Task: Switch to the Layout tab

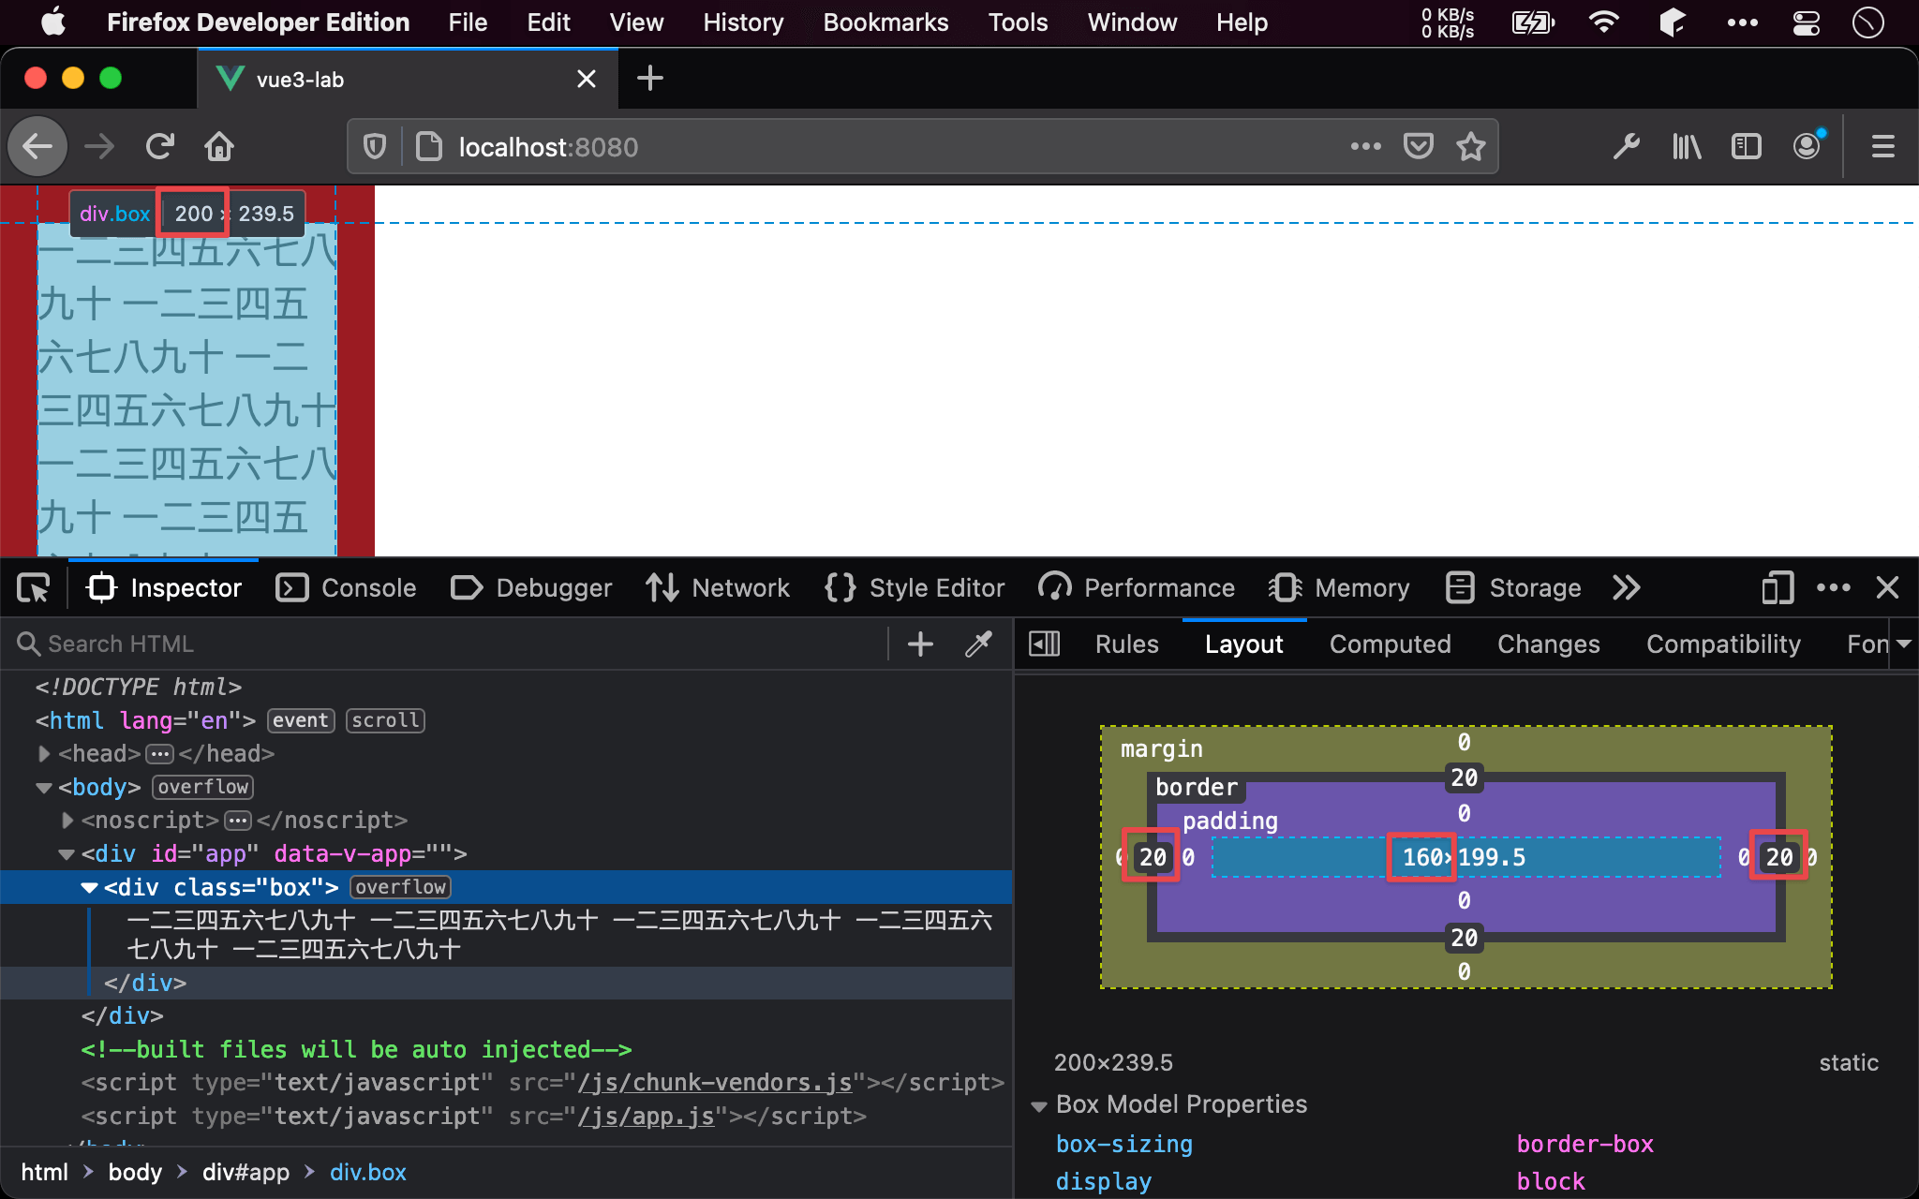Action: (1242, 643)
